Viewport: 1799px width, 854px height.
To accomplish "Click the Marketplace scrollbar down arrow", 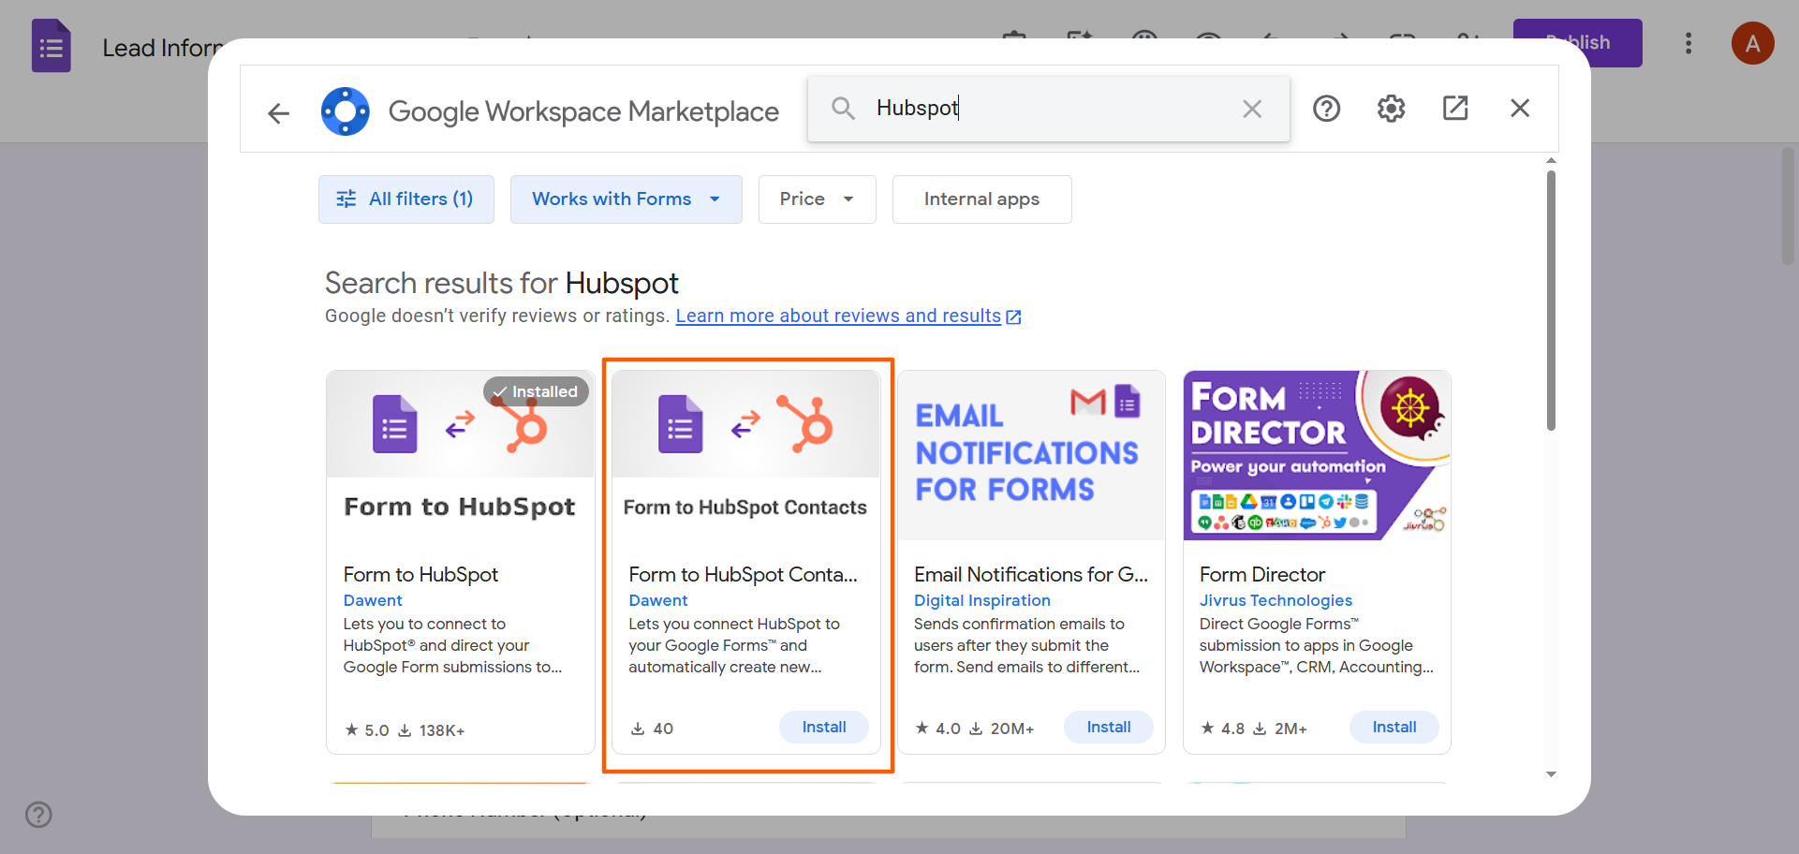I will click(x=1551, y=774).
